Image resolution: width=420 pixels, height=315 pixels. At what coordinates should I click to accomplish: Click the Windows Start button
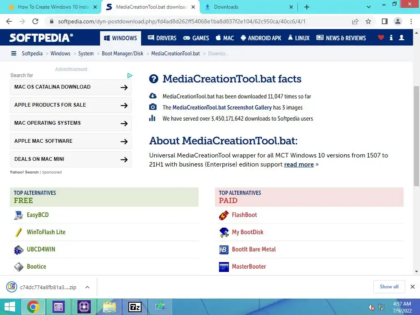pos(10,307)
